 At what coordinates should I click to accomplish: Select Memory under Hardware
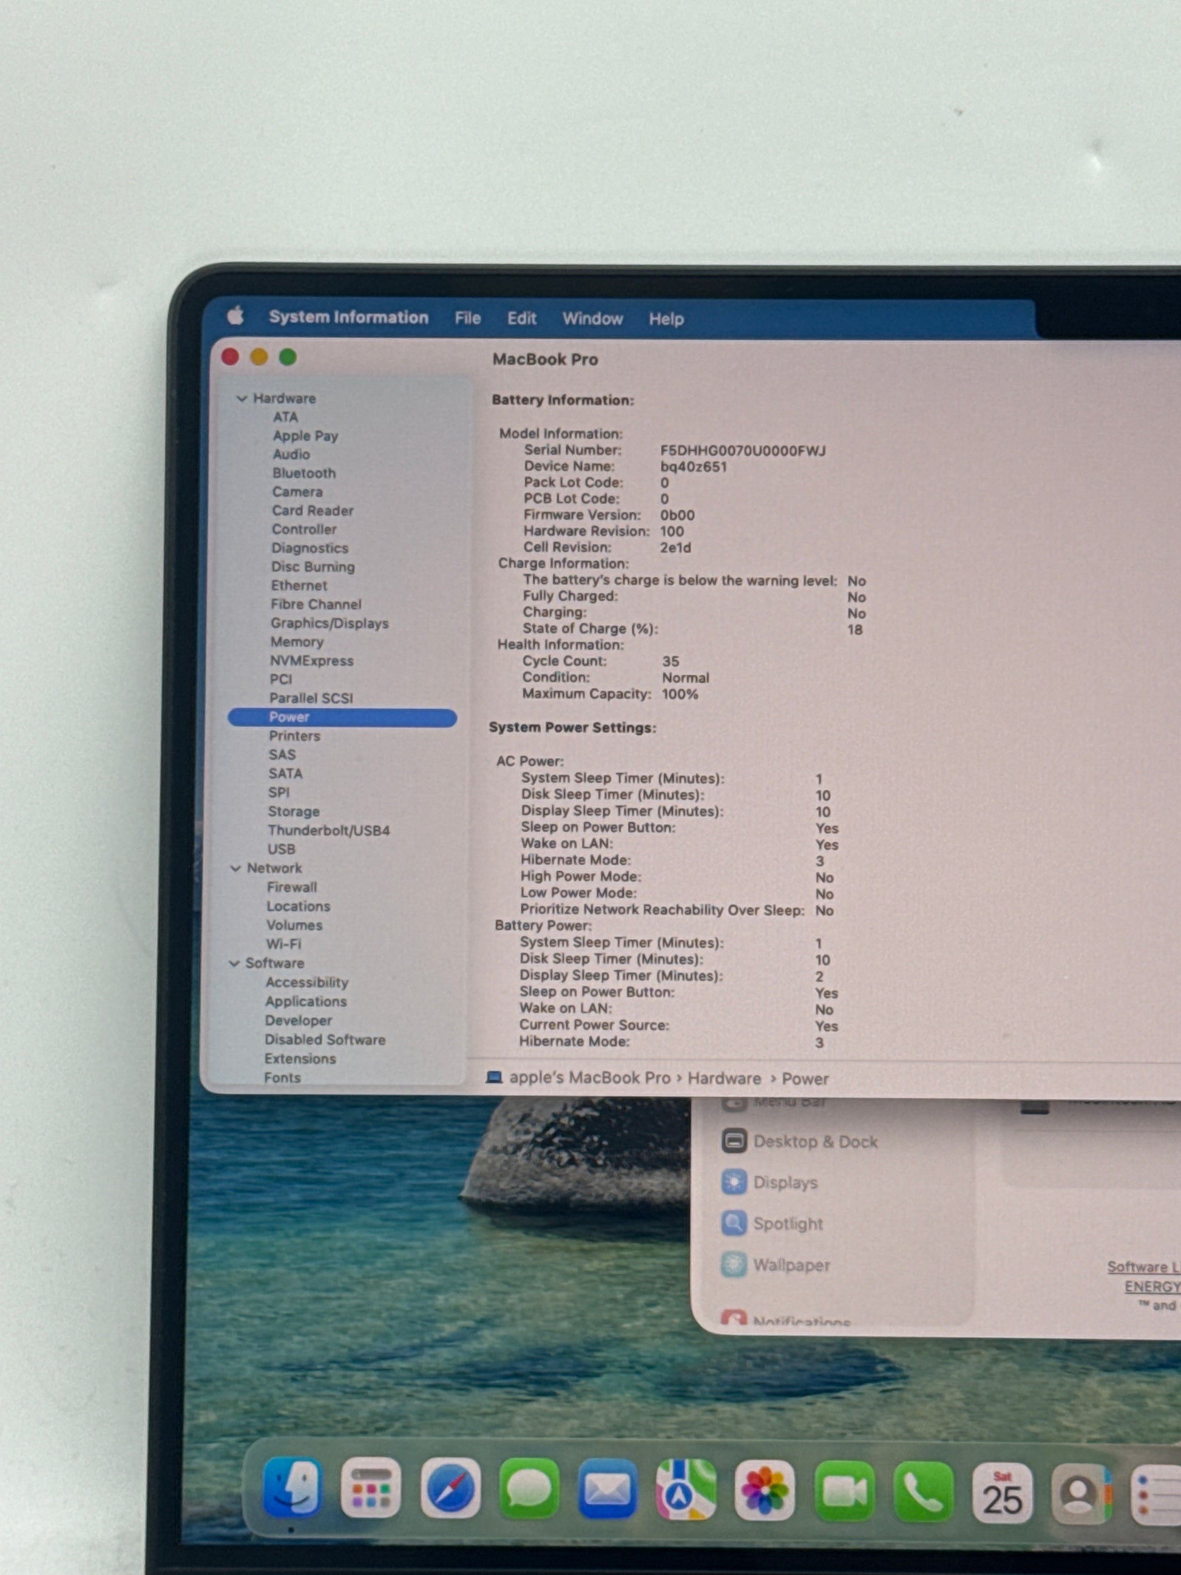296,642
